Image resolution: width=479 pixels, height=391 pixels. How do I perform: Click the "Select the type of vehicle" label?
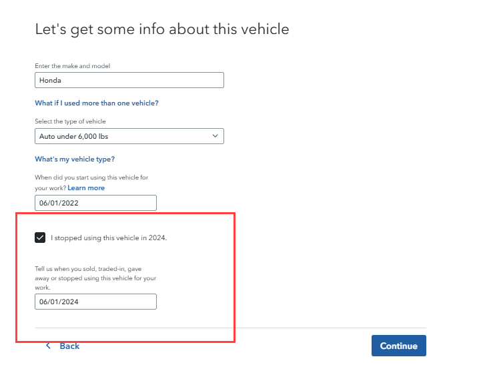point(70,121)
